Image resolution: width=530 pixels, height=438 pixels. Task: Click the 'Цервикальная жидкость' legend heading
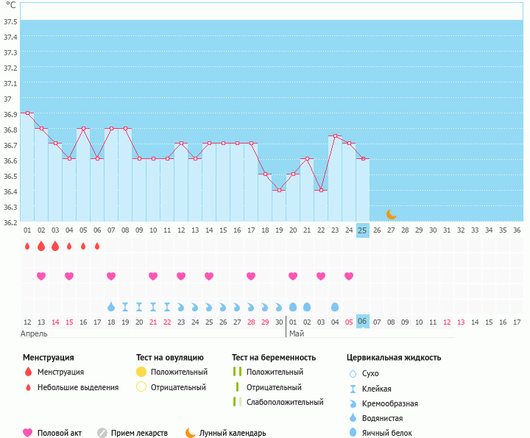394,358
